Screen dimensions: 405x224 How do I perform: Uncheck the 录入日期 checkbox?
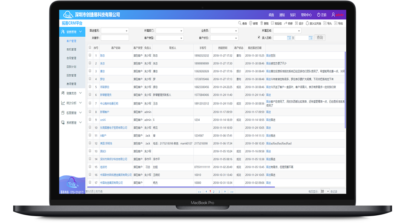(x=259, y=37)
